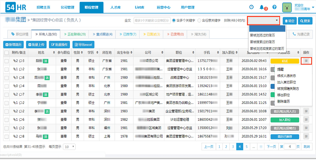Select 曾被浏览或搜索过的简历 option
This screenshot has width=316, height=160.
267,49
